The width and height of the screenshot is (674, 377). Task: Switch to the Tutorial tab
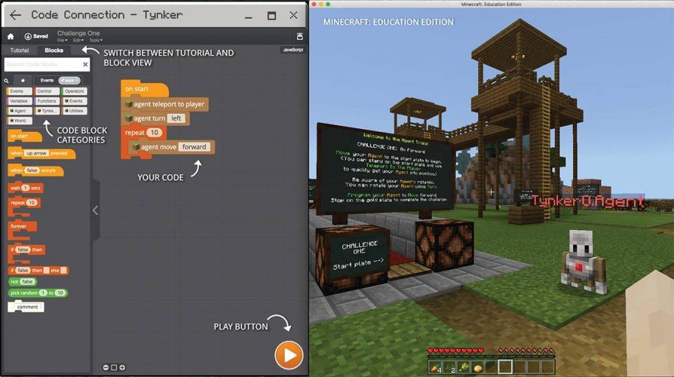(x=19, y=50)
